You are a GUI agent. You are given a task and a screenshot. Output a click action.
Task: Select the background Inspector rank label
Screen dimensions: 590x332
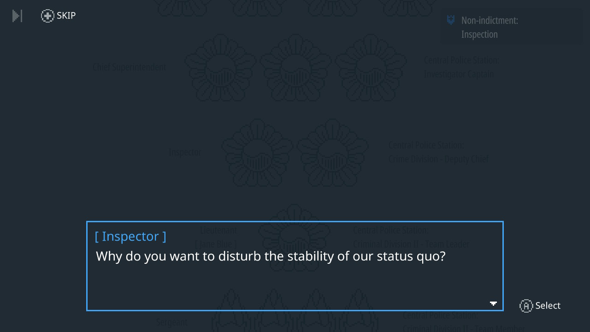pos(185,152)
